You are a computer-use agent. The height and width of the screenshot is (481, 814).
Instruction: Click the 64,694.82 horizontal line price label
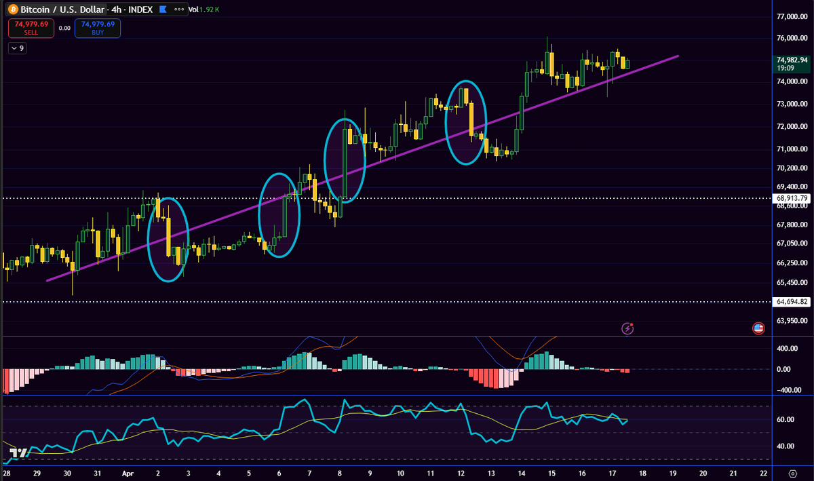point(792,301)
